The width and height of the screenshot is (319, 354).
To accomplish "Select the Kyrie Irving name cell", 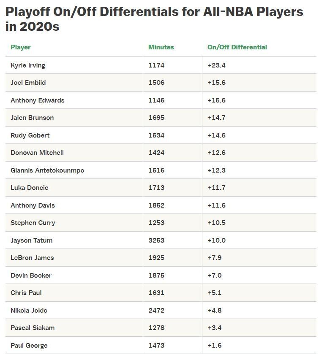I will click(x=28, y=65).
